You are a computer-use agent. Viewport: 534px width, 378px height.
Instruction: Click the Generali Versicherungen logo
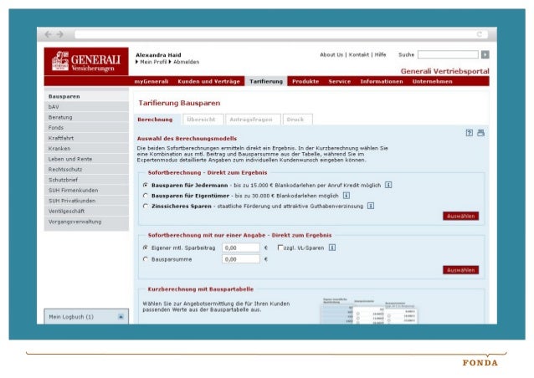click(86, 62)
